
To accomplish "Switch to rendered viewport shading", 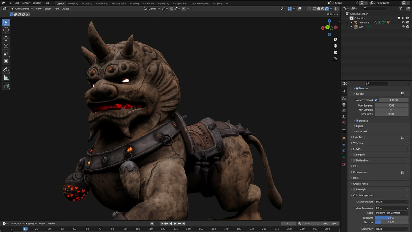I will pos(327,9).
